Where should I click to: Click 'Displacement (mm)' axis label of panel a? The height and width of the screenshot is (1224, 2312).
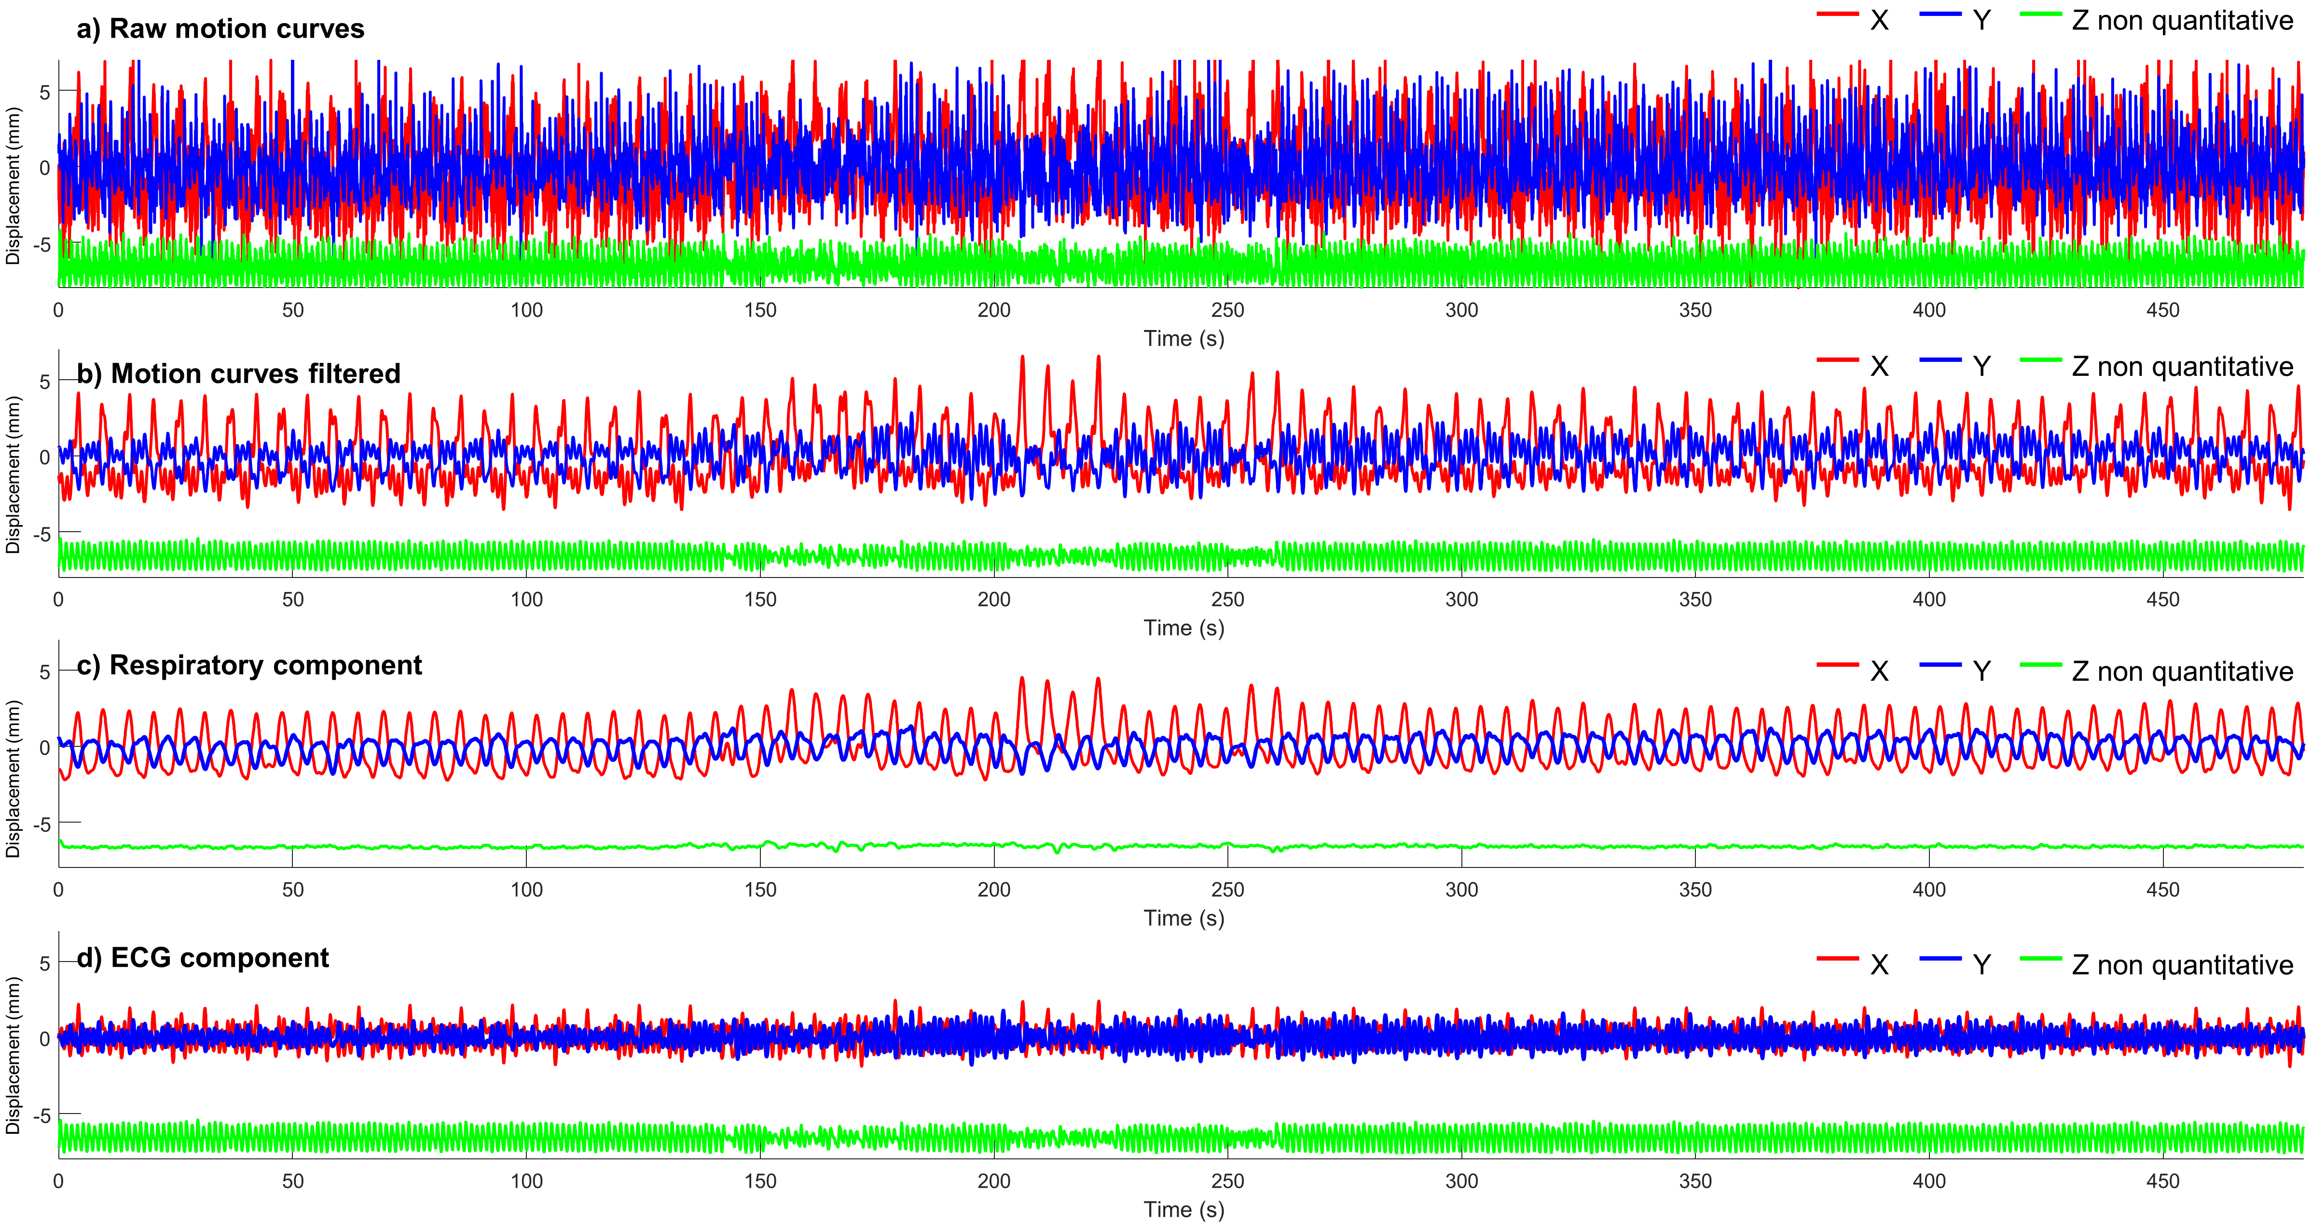[x=13, y=186]
